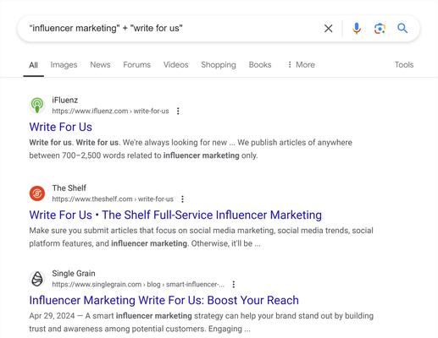Viewport: 438px width, 338px height.
Task: Open three-dot menu beside theshelf.com URL
Action: [x=182, y=199]
